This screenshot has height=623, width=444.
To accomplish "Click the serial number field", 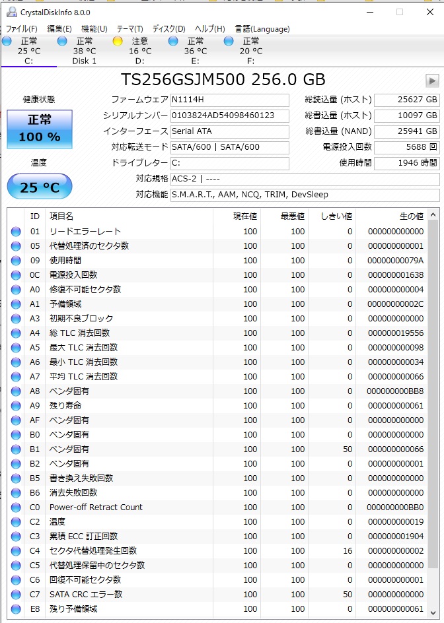I will [229, 115].
